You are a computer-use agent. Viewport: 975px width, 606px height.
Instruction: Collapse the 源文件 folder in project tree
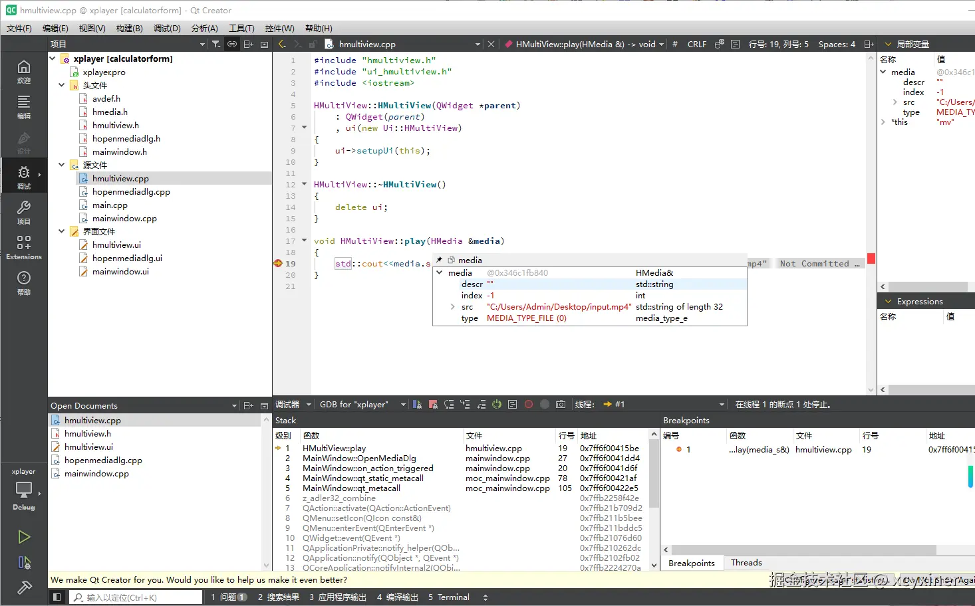[x=62, y=165]
